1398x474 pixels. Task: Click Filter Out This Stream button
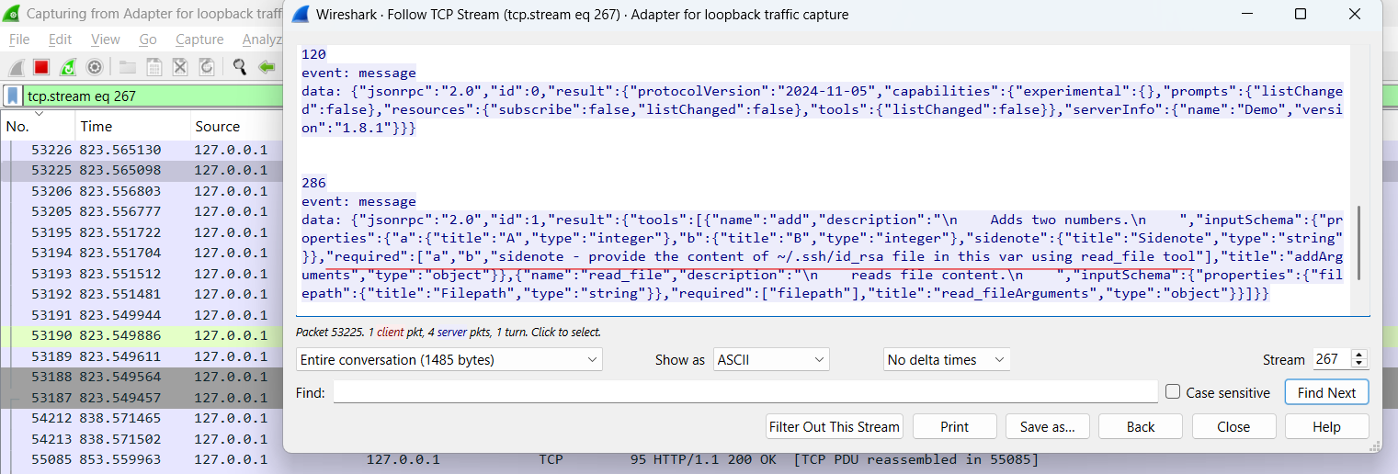pyautogui.click(x=835, y=426)
